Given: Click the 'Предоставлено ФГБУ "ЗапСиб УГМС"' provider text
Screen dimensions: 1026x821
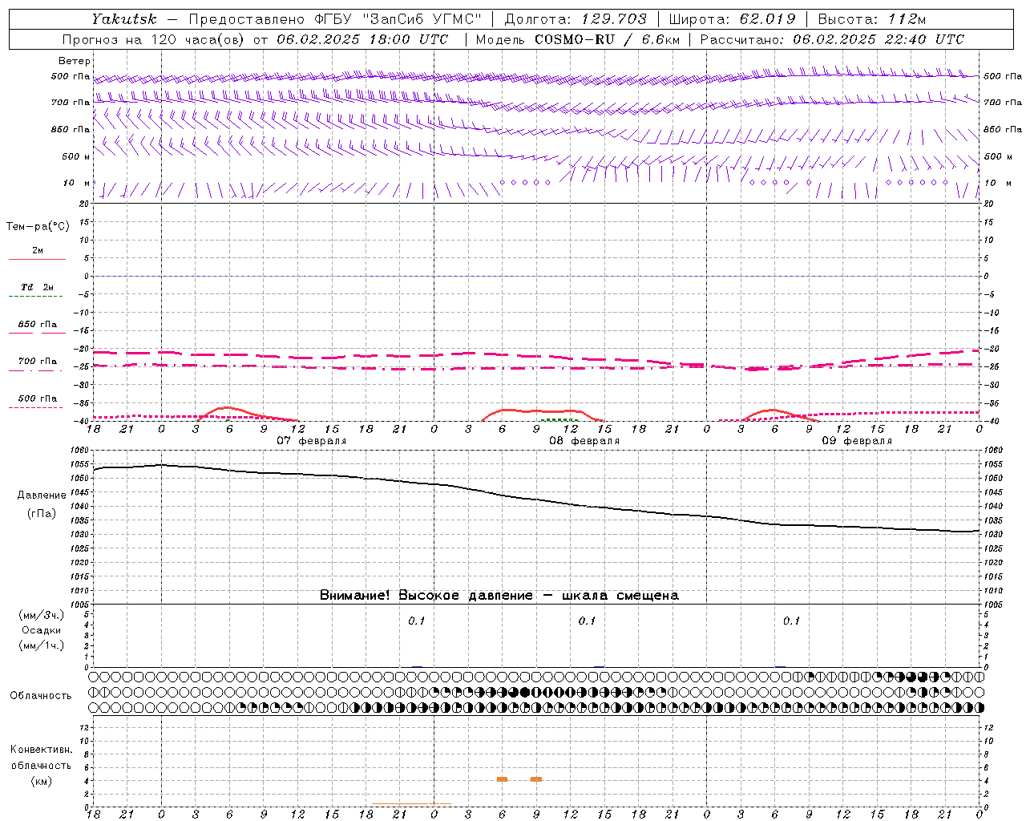Looking at the screenshot, I should point(335,18).
